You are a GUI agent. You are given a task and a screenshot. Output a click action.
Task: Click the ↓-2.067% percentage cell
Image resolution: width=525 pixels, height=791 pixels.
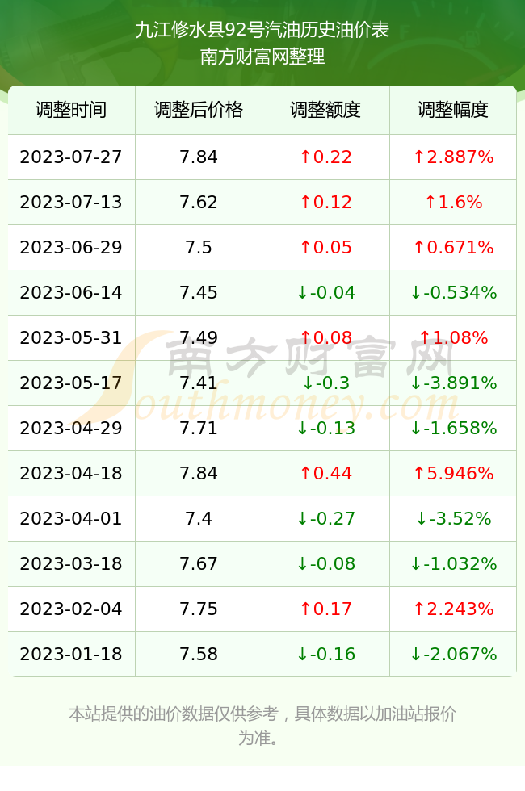[453, 655]
